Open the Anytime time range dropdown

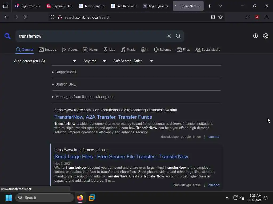pos(95,61)
